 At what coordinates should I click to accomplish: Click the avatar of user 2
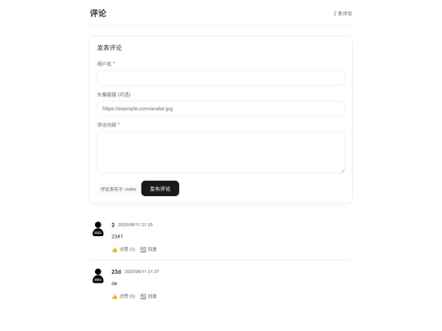click(x=98, y=229)
